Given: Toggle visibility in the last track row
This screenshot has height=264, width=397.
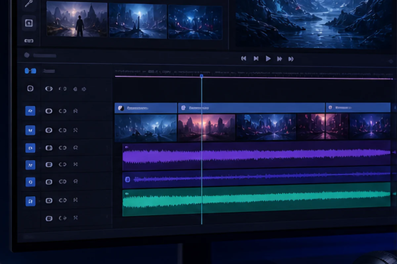Looking at the screenshot, I should pyautogui.click(x=49, y=218).
